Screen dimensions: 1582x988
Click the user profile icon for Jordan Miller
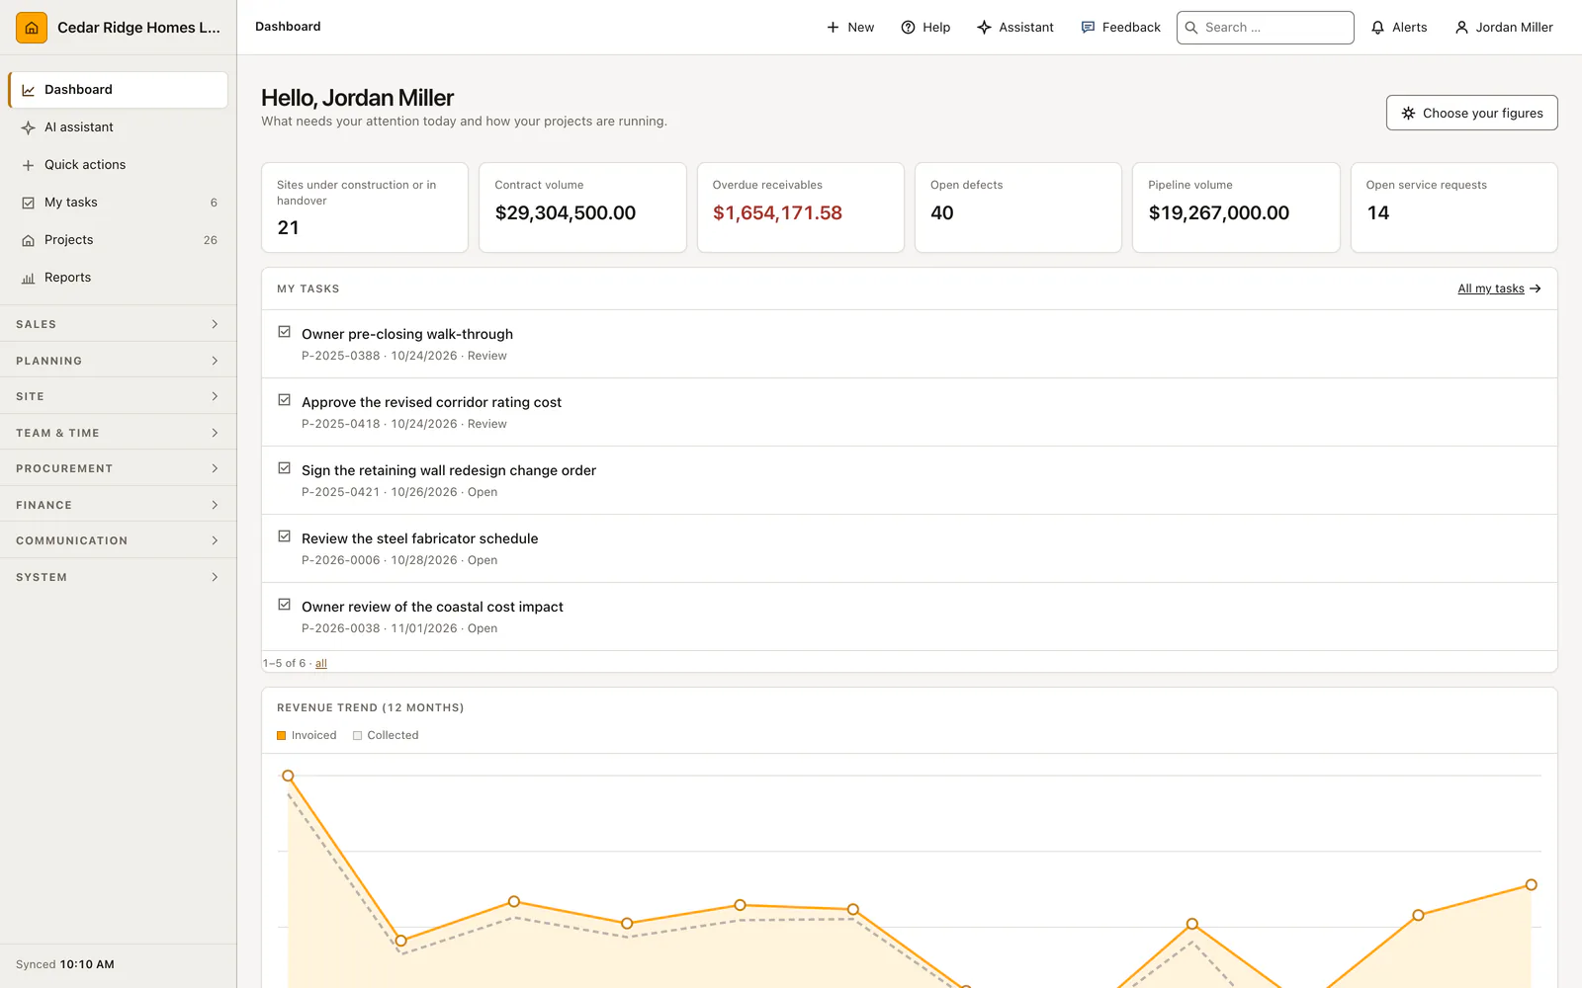click(1461, 28)
